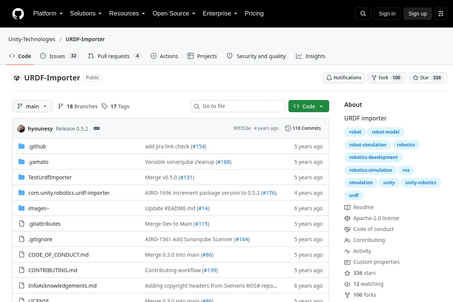Open the images~ folder

coord(39,208)
